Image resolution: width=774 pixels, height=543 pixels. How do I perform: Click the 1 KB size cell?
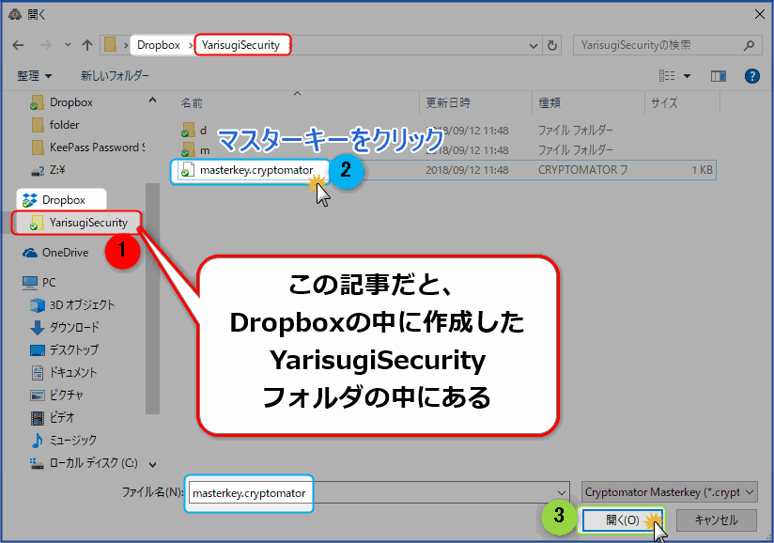702,170
